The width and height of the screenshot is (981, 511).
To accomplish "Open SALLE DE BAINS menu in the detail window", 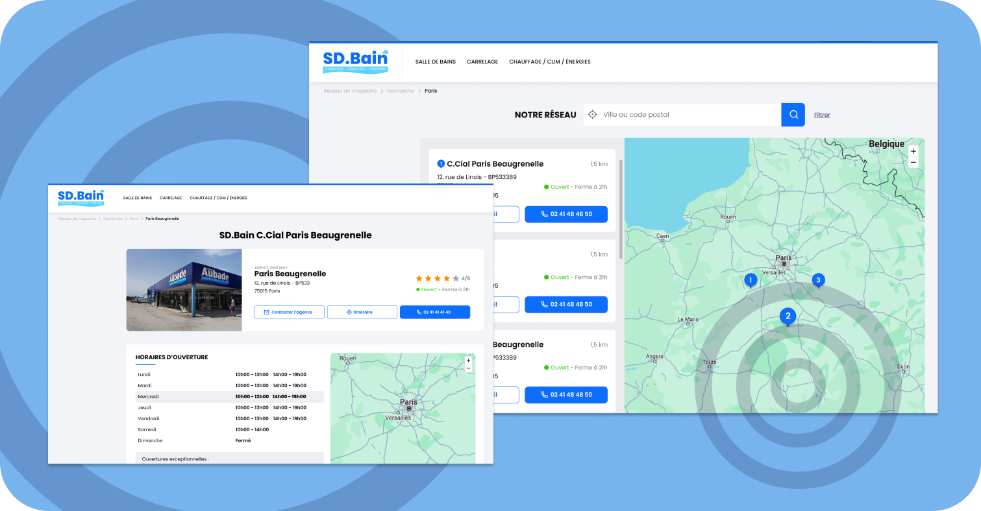I will tap(138, 198).
